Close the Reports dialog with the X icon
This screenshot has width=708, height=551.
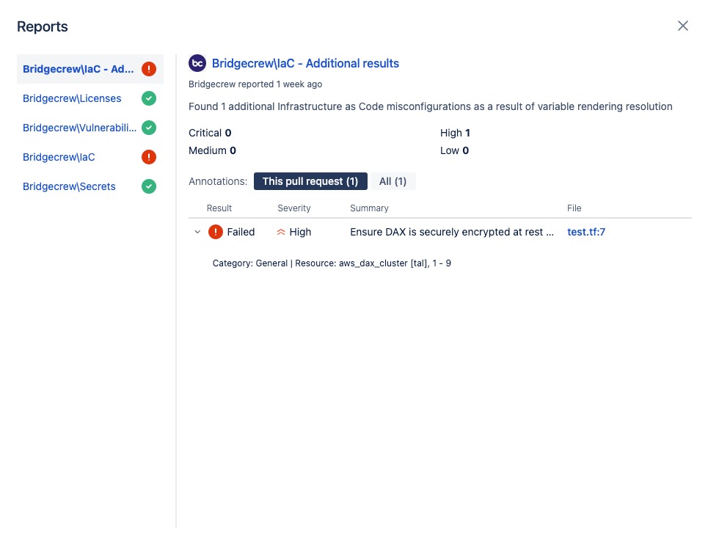(683, 26)
